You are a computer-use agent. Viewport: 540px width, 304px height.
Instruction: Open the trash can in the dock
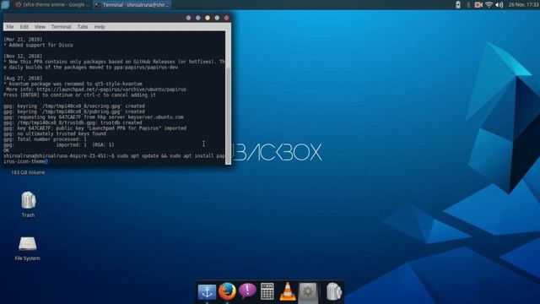click(333, 291)
